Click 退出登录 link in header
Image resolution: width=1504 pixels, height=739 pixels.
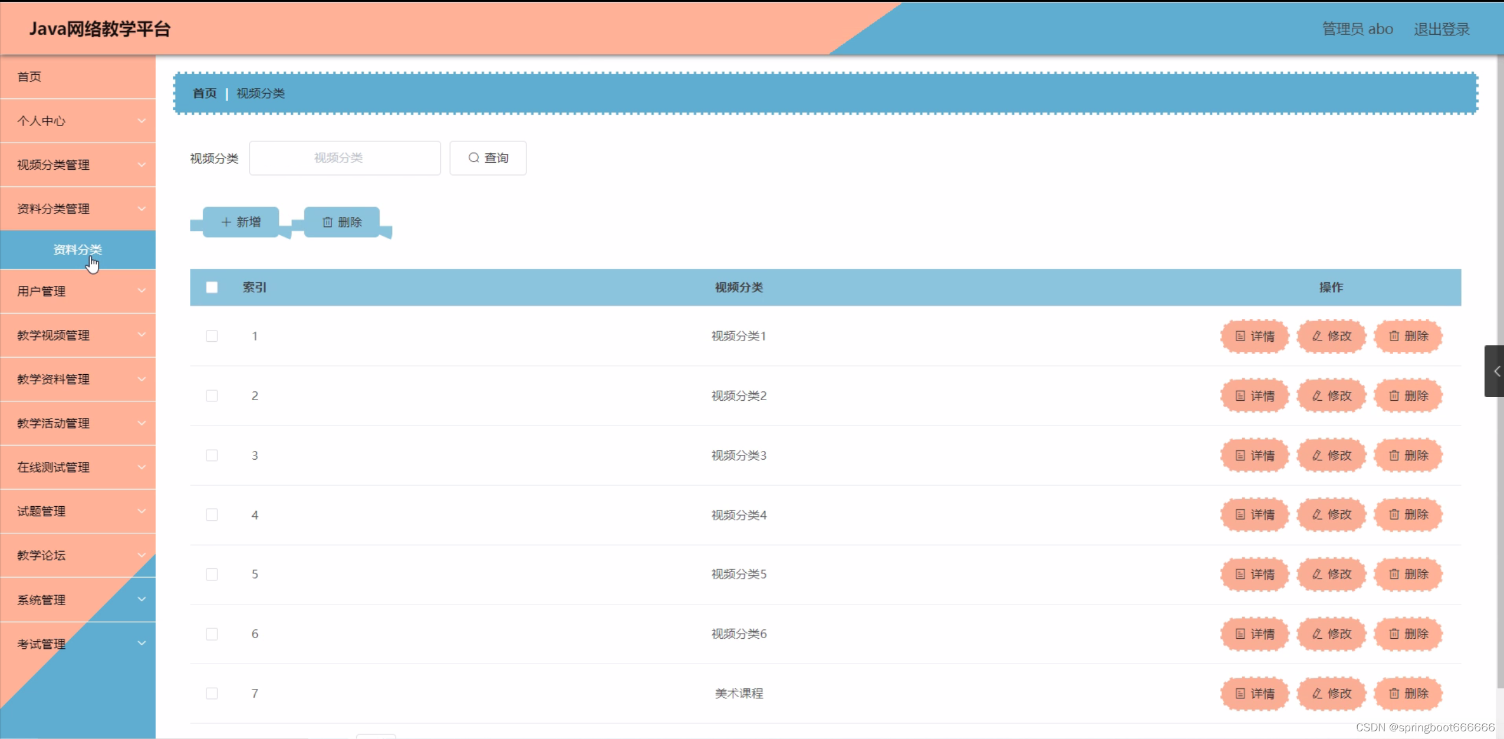(1441, 29)
